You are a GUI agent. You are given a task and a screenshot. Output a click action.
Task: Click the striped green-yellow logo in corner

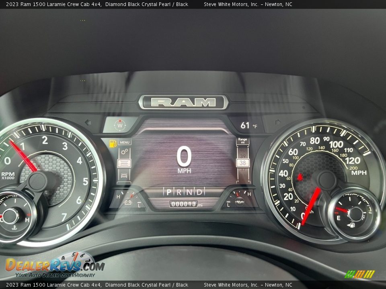359,274
